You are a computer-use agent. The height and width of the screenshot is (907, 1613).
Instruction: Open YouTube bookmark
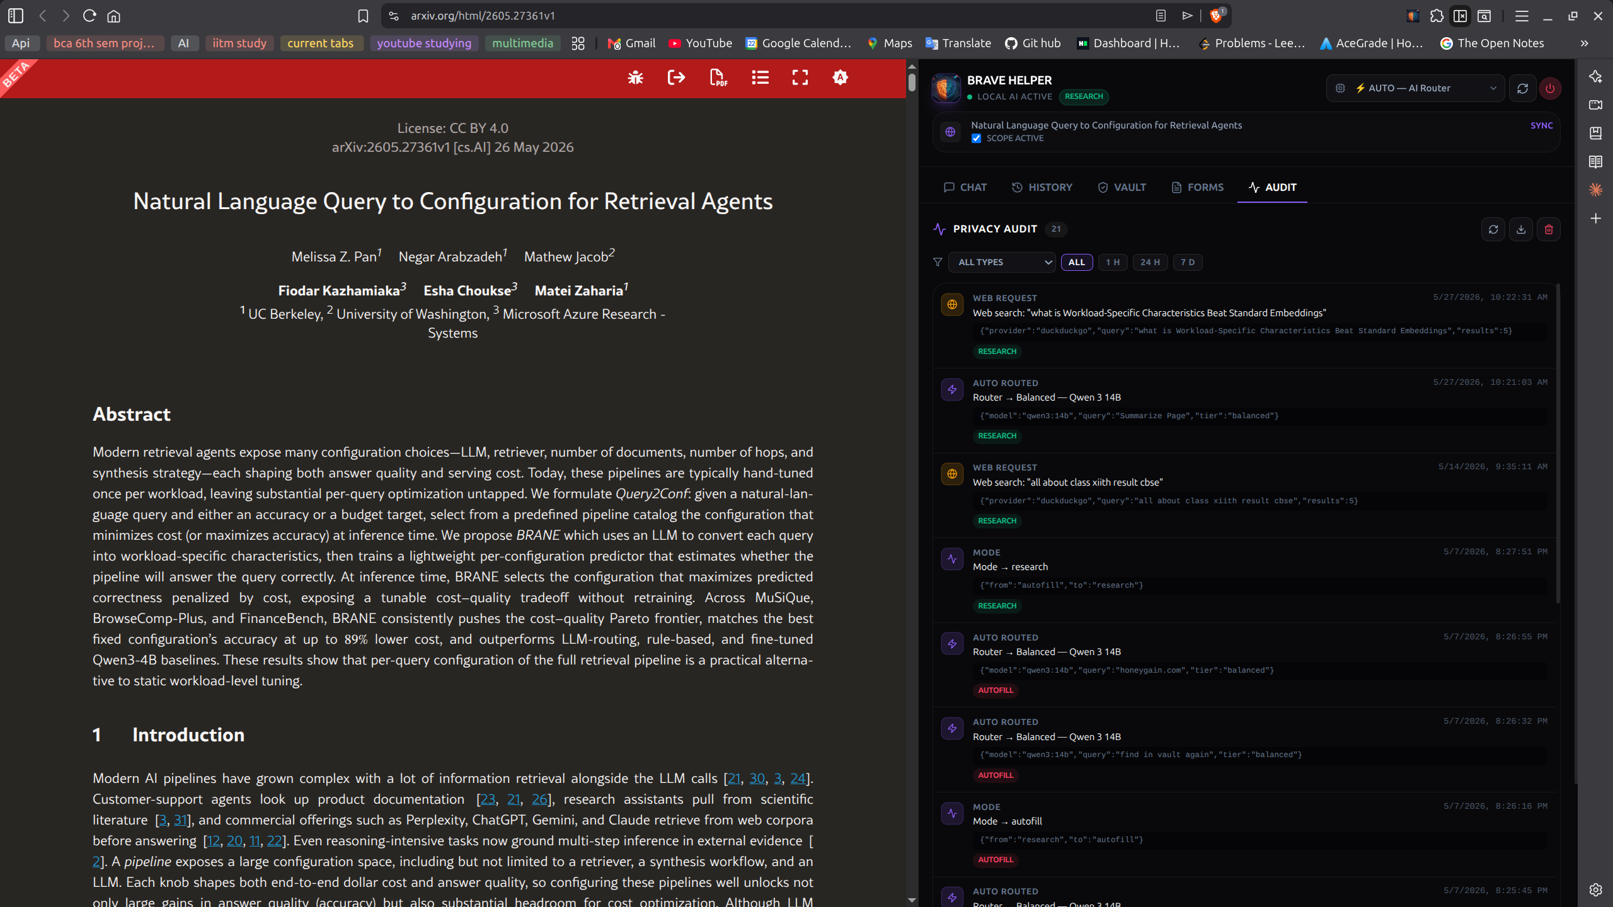tap(701, 43)
